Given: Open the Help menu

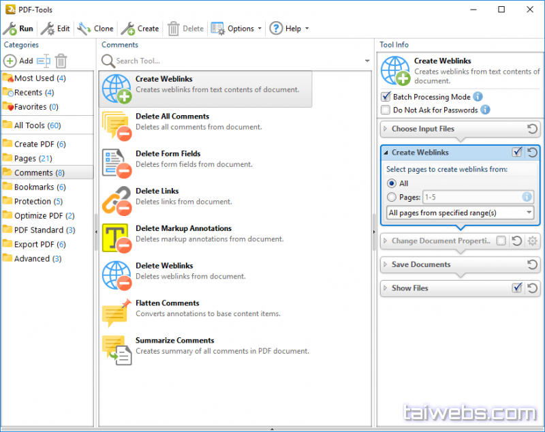Looking at the screenshot, I should coord(289,29).
